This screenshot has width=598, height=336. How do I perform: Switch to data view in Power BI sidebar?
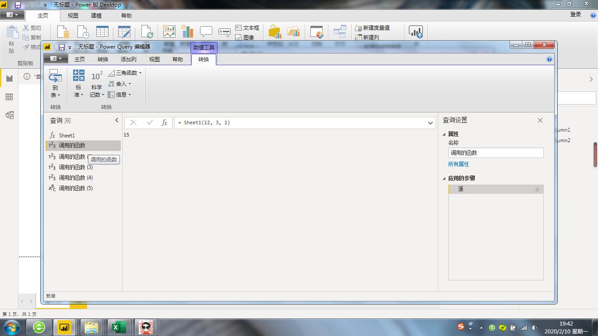(x=9, y=97)
